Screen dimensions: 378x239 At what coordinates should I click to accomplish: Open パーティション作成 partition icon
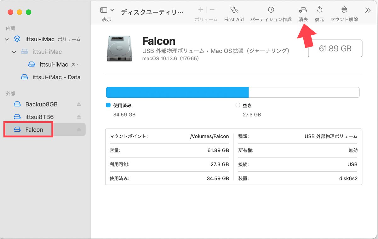coord(271,10)
